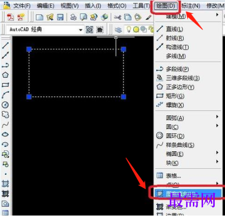
Task: Open the AutoCAD 经典 workspace dropdown
Action: [81, 30]
